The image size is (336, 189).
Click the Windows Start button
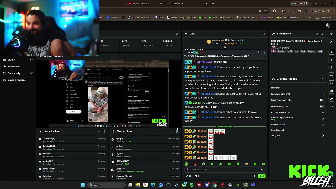pyautogui.click(x=83, y=185)
